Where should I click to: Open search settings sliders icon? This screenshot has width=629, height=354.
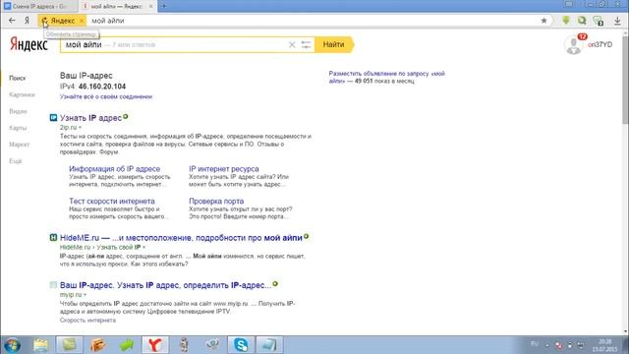point(306,45)
